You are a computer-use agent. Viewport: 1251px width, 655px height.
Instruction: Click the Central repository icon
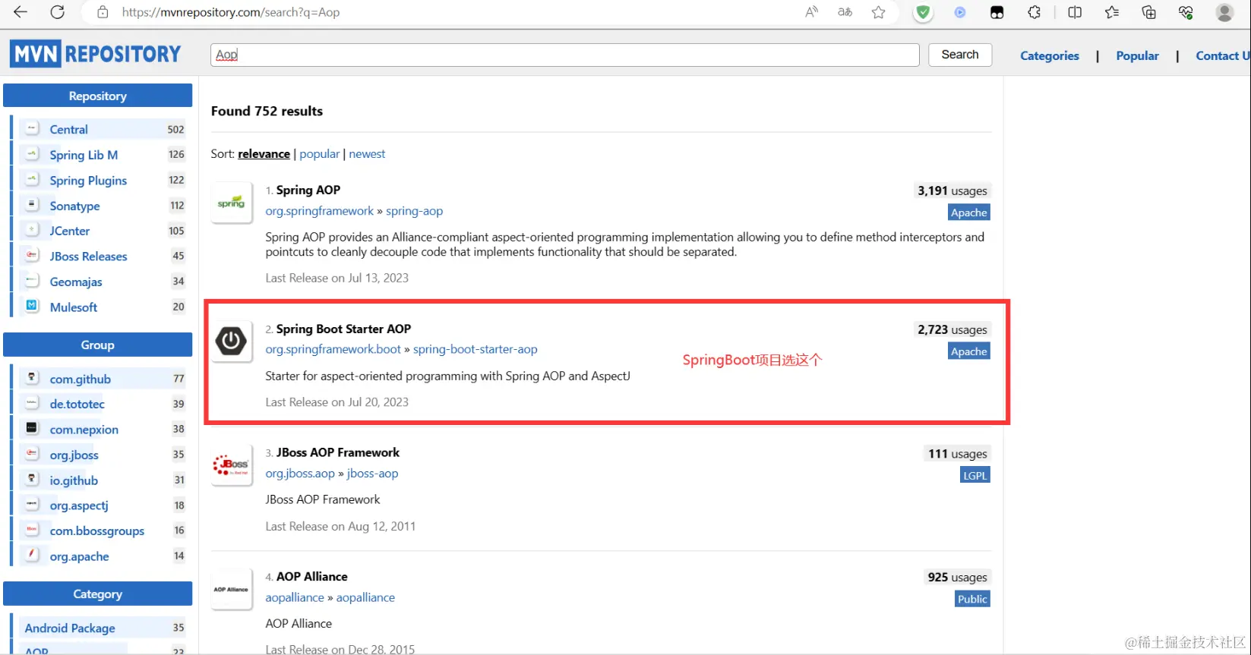point(32,129)
